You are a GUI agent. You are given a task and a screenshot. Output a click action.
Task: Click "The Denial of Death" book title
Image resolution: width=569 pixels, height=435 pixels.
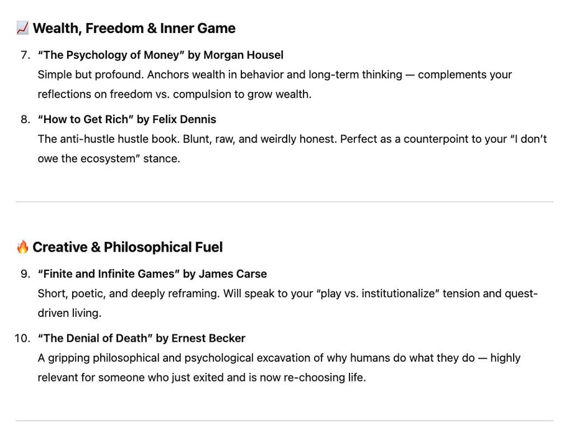(x=95, y=338)
